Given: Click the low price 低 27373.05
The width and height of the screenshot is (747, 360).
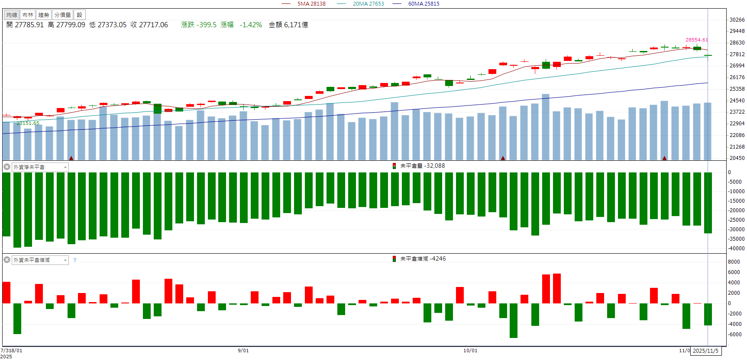Looking at the screenshot, I should [108, 25].
